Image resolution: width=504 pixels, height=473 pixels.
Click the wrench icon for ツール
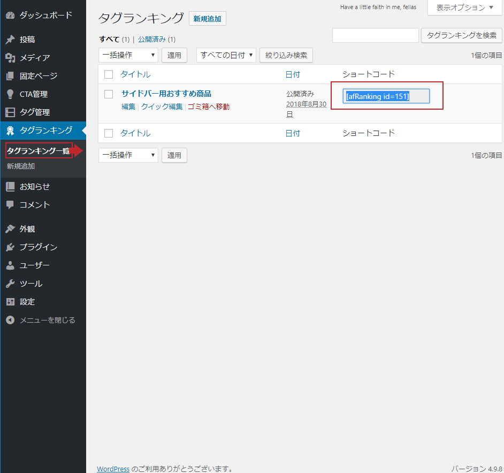pos(10,284)
